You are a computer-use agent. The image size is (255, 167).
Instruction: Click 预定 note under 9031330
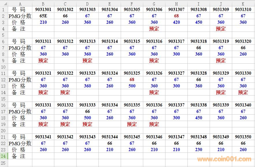tap(243, 92)
